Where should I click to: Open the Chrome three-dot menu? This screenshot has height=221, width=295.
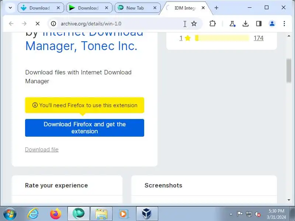pyautogui.click(x=284, y=24)
